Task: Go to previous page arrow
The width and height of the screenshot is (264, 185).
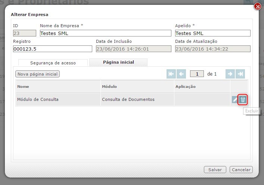Action: [181, 74]
